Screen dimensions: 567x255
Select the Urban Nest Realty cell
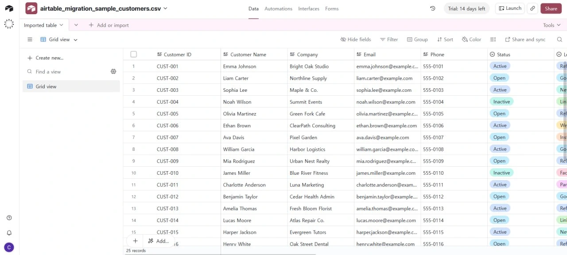pos(321,161)
